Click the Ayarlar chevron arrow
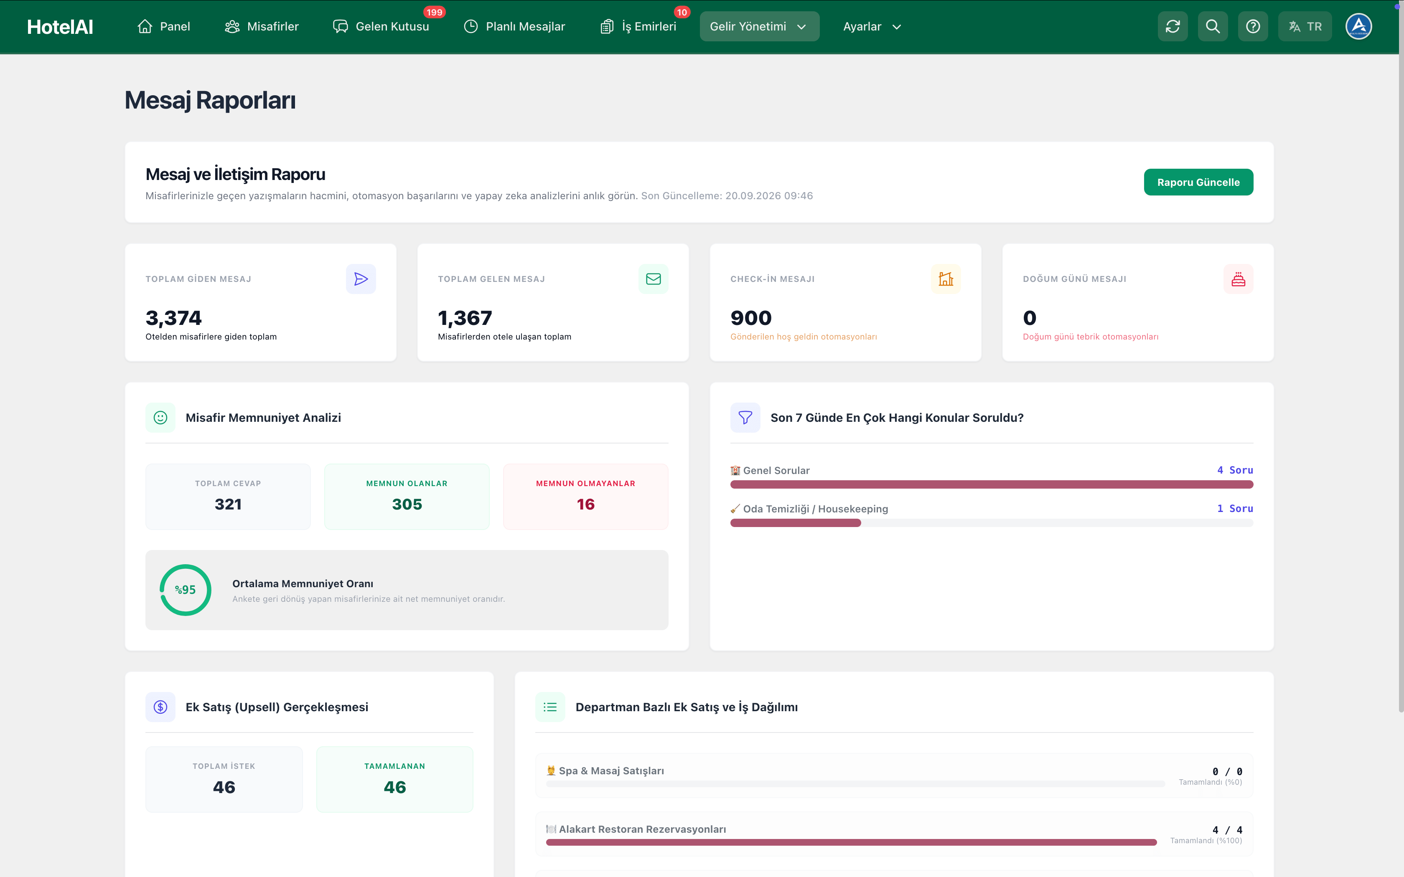This screenshot has height=877, width=1404. tap(896, 27)
